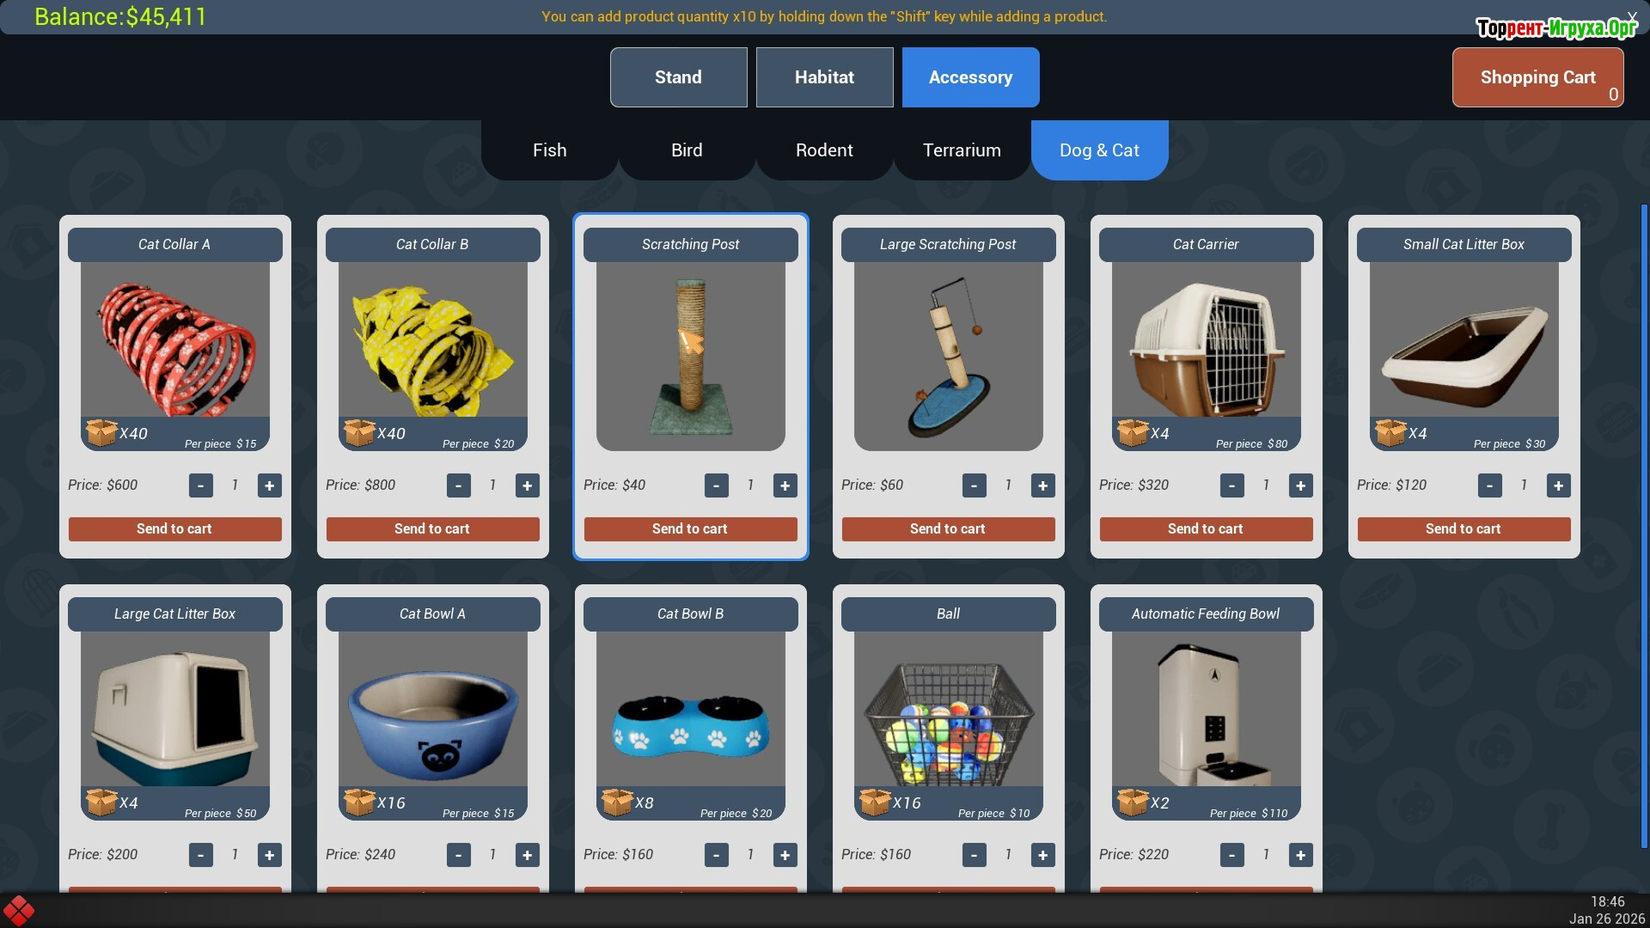This screenshot has width=1650, height=928.
Task: Increase Ball quantity using plus
Action: coord(1042,855)
